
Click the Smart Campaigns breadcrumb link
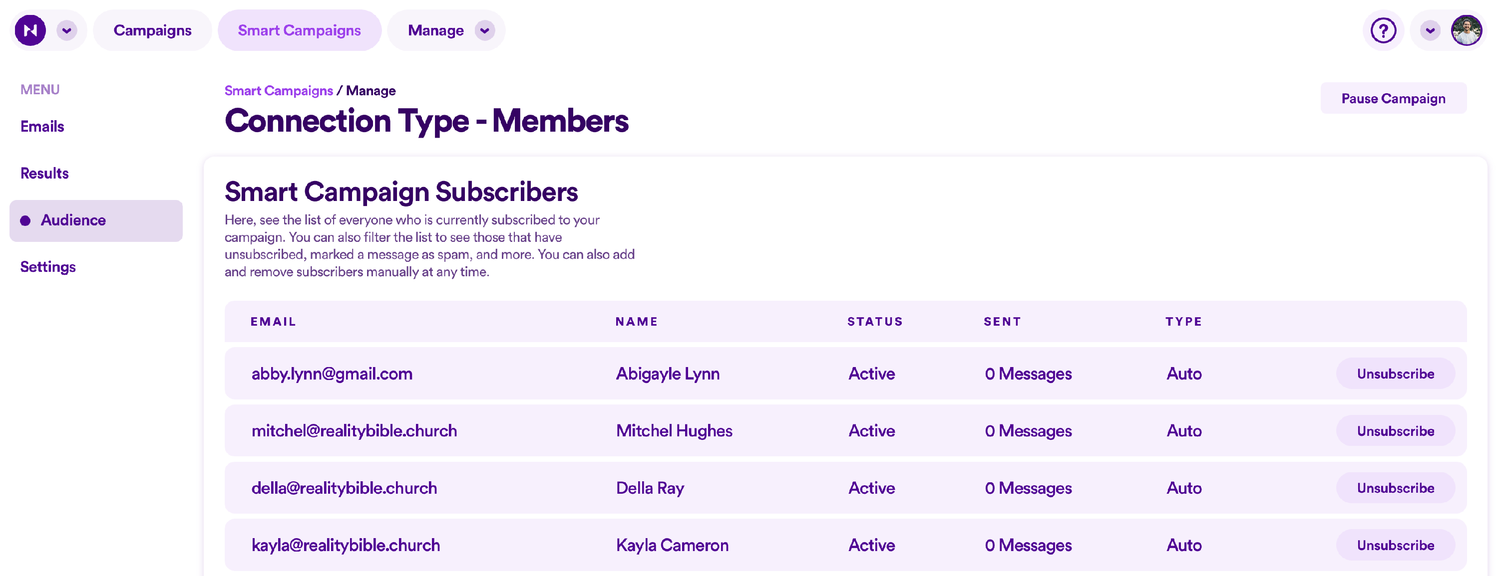tap(279, 91)
